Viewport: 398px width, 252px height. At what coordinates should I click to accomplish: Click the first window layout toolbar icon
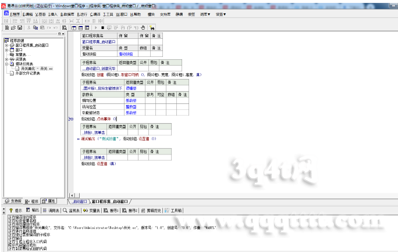[74, 28]
